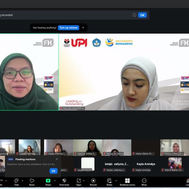Click muted mic icon beside Julieta Permata

tap(17, 153)
